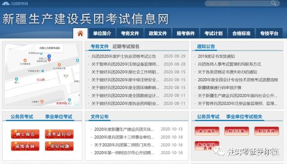Screen dimensions: 287x164
Task: Click the orange home icon tab
Action: click(x=80, y=34)
